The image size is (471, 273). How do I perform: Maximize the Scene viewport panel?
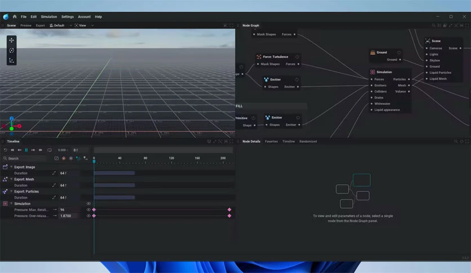pos(232,25)
